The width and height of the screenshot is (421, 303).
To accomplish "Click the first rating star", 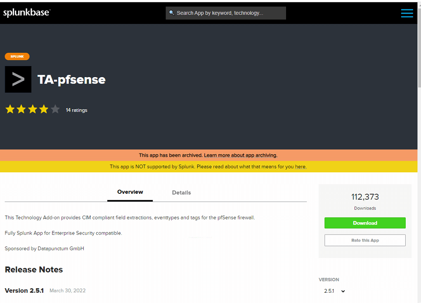I will coord(10,109).
